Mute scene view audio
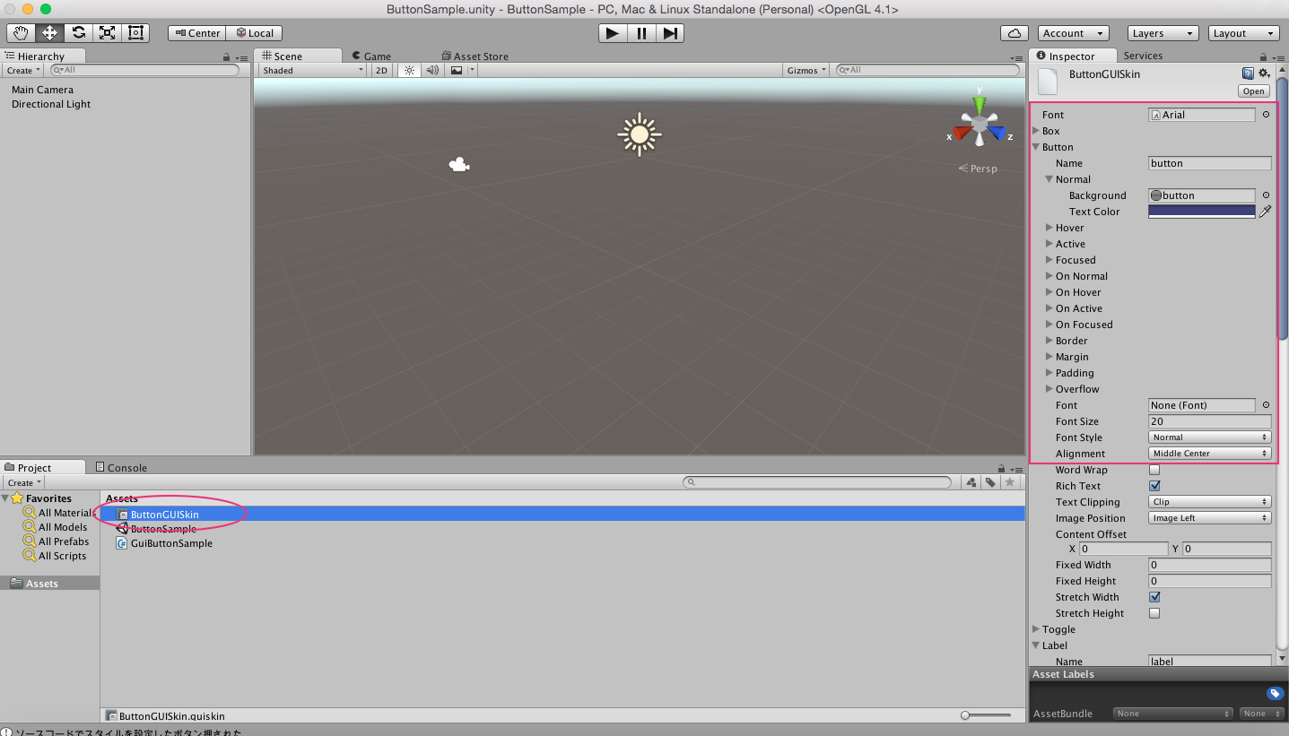 (432, 70)
